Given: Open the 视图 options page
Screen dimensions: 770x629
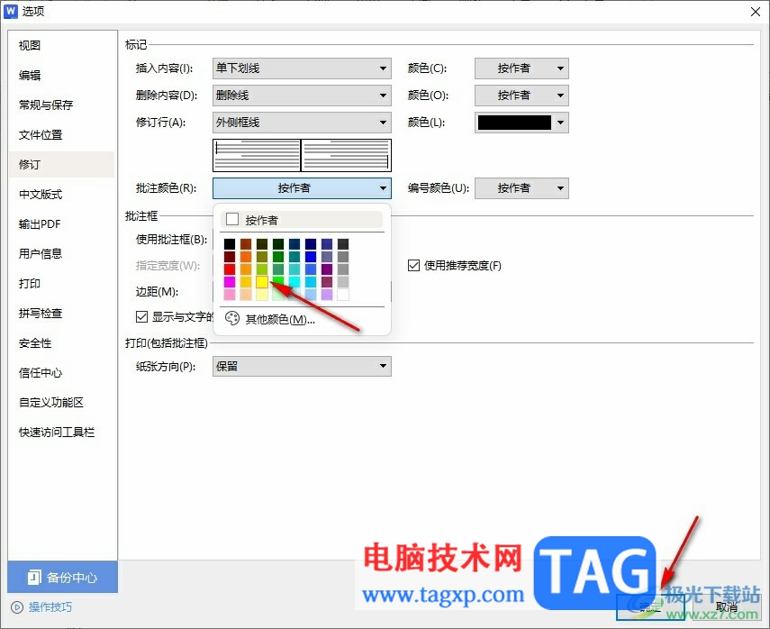Looking at the screenshot, I should (61, 45).
